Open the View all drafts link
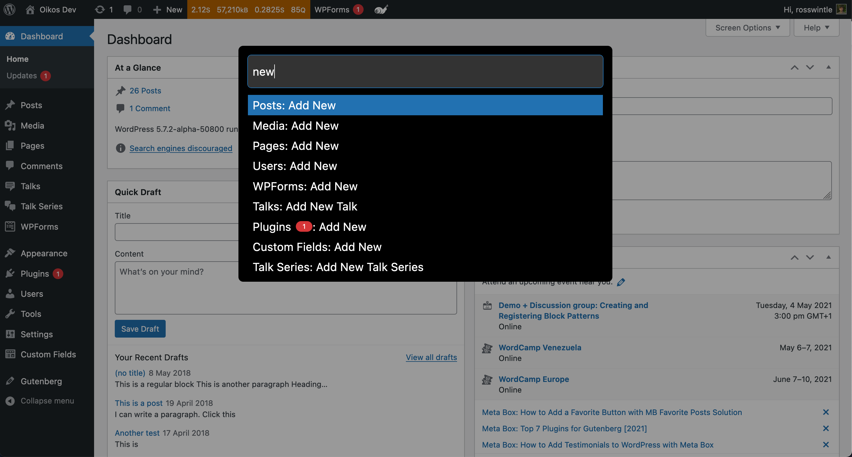The image size is (852, 457). pos(431,357)
